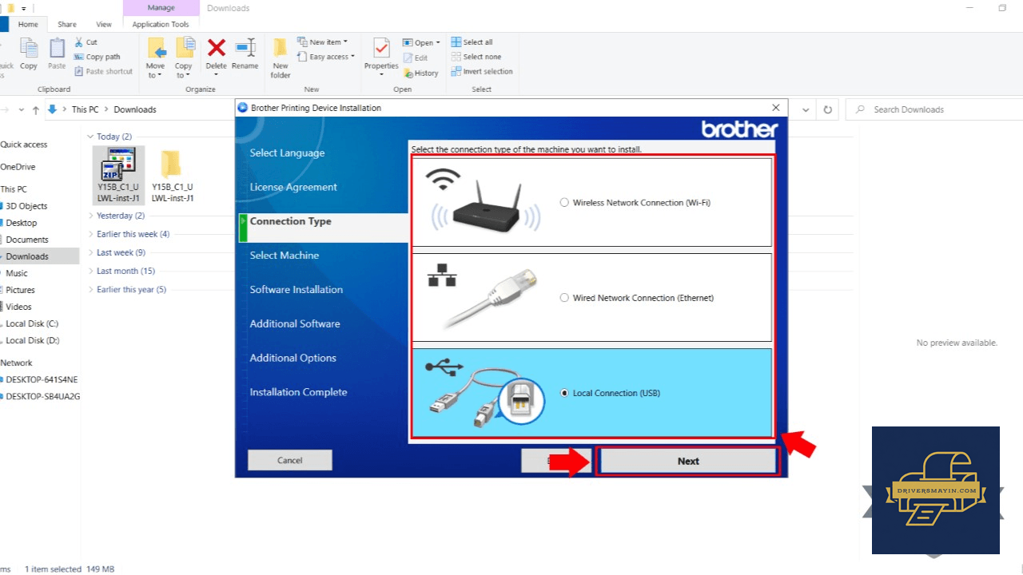Switch to the Share ribbon tab
The height and width of the screenshot is (575, 1023).
(x=67, y=25)
